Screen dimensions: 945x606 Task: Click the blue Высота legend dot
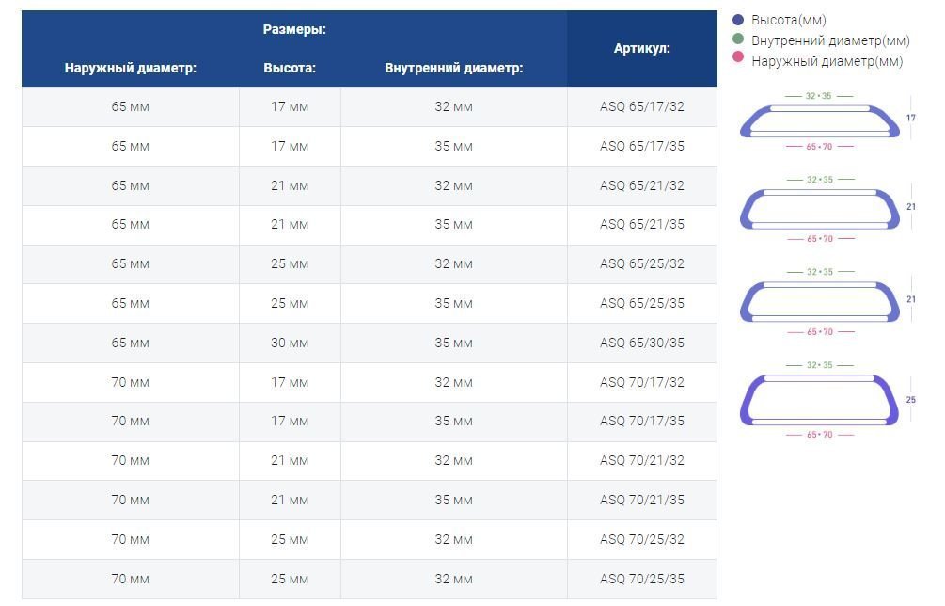(738, 20)
